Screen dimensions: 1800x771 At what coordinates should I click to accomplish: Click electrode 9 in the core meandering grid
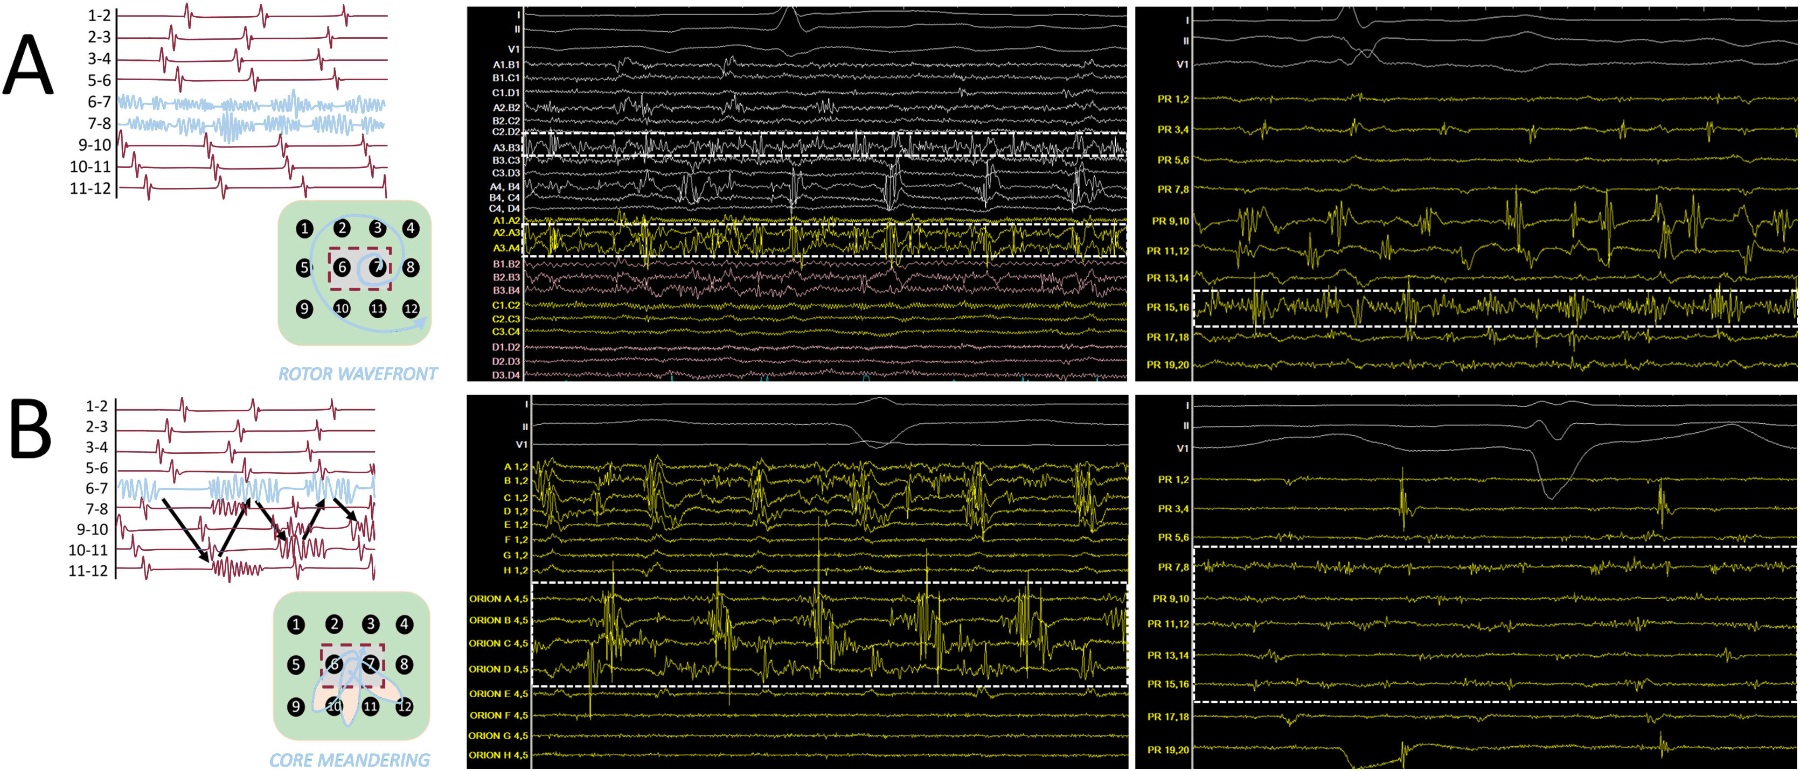click(x=296, y=706)
